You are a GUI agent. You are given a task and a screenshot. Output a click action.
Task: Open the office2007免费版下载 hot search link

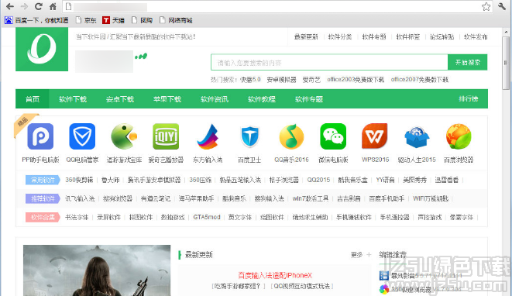[420, 79]
